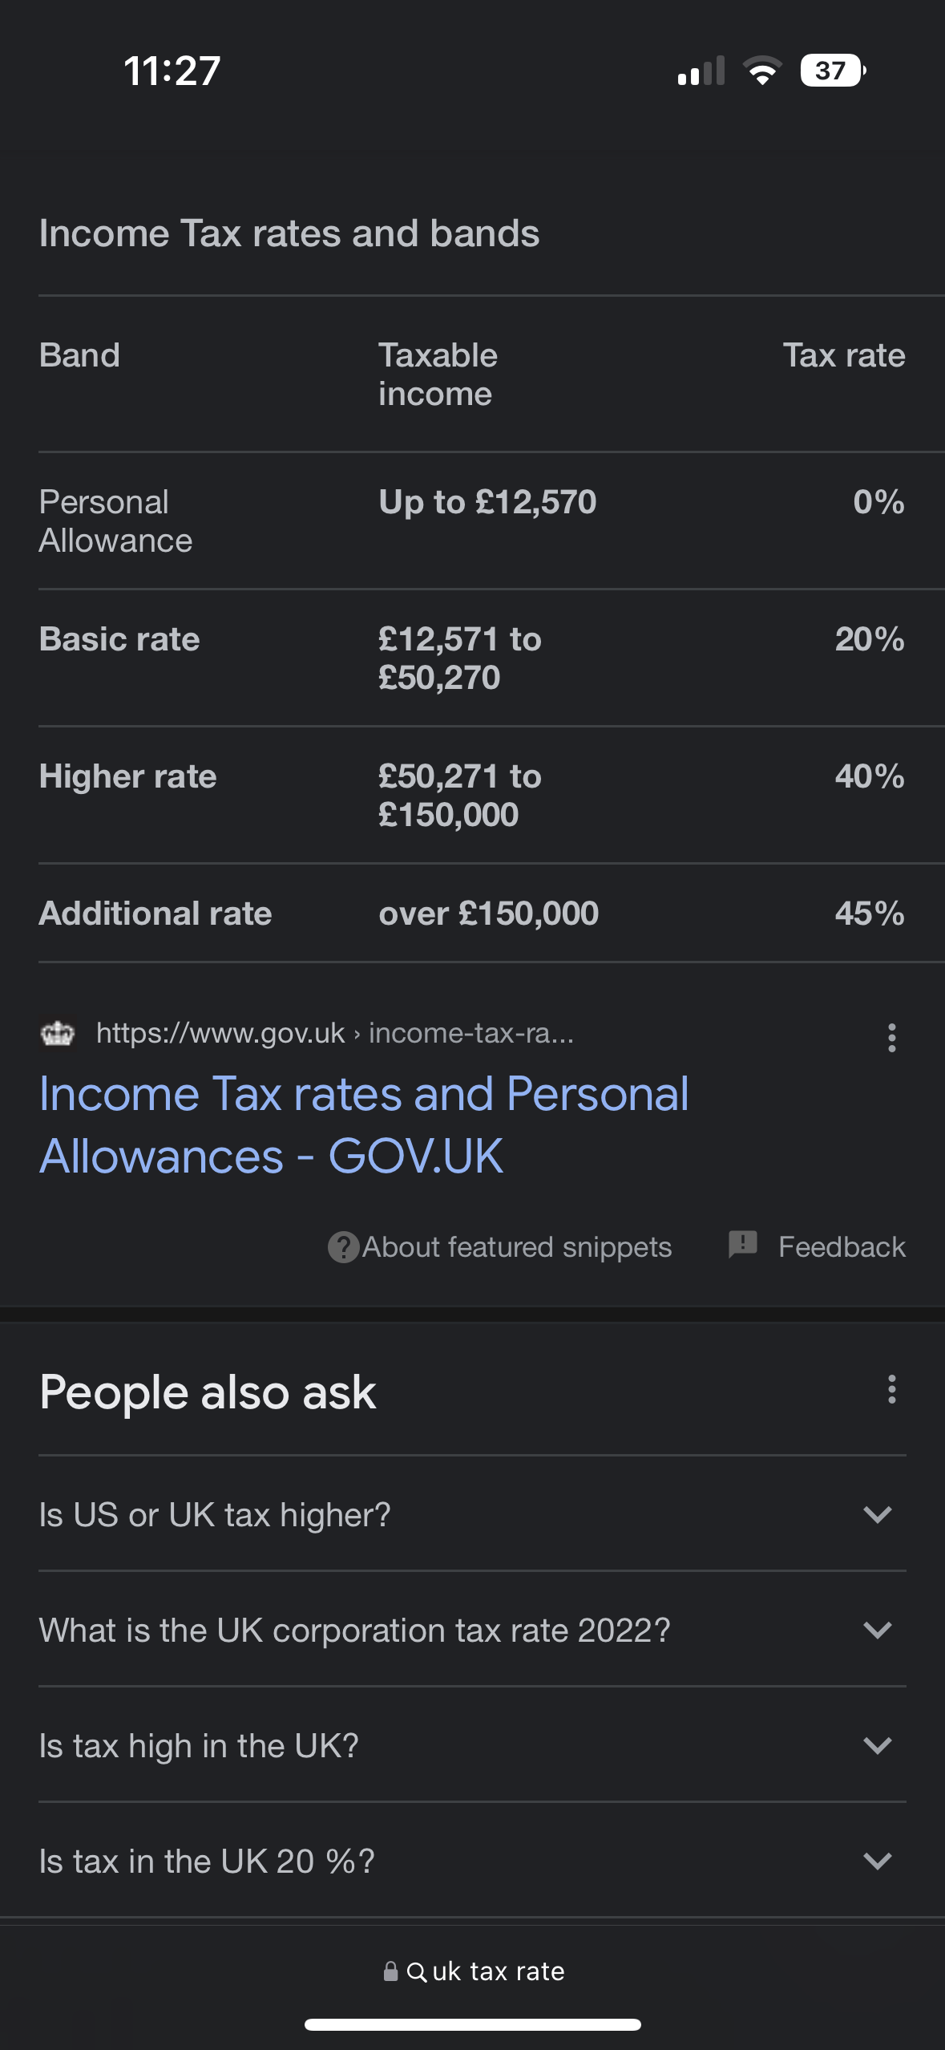Click the Feedback text link
This screenshot has height=2050, width=945.
[x=842, y=1247]
